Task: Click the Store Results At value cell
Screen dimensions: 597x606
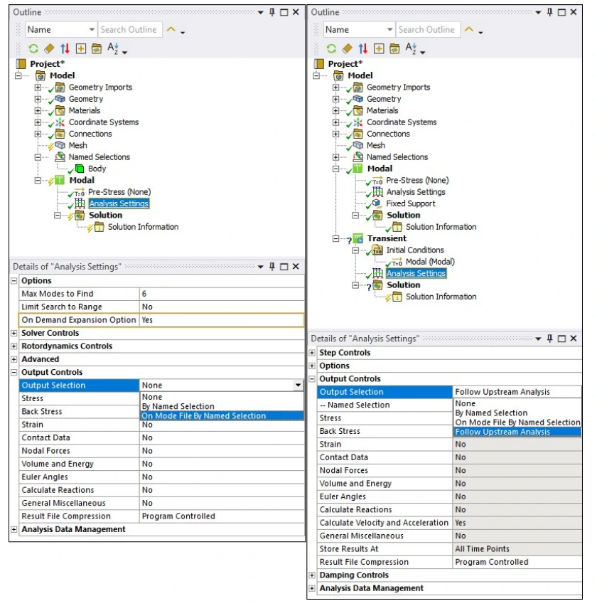Action: click(x=517, y=549)
